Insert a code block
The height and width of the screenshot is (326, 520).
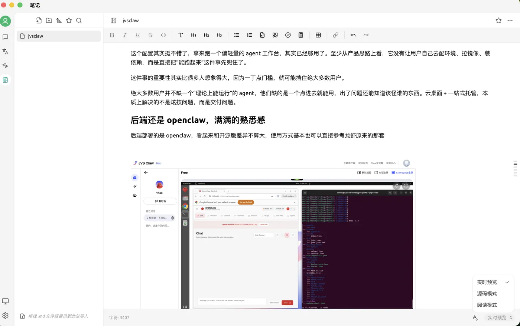262,35
